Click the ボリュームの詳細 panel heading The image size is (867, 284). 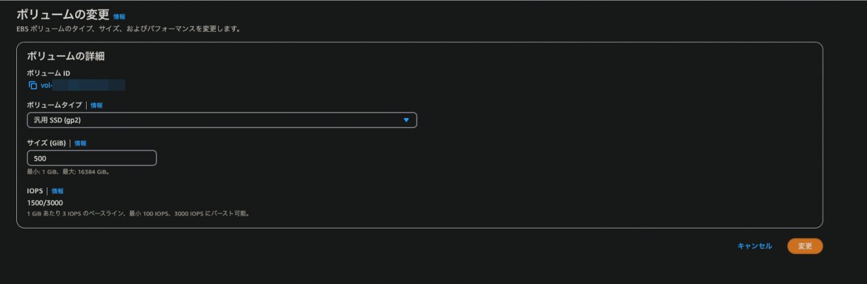65,56
